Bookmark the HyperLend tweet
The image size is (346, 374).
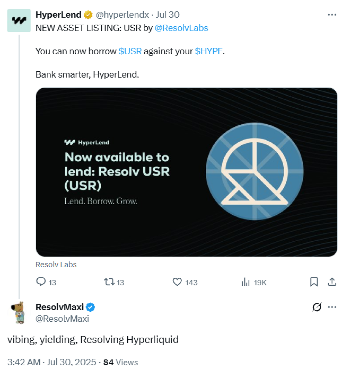314,282
